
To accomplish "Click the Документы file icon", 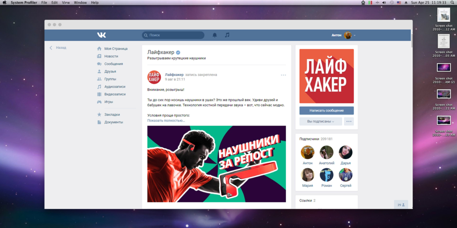I will click(x=99, y=122).
